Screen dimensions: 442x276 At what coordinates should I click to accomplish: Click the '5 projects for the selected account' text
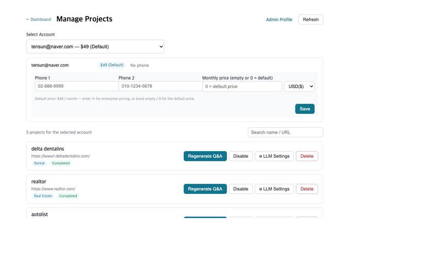tap(59, 132)
